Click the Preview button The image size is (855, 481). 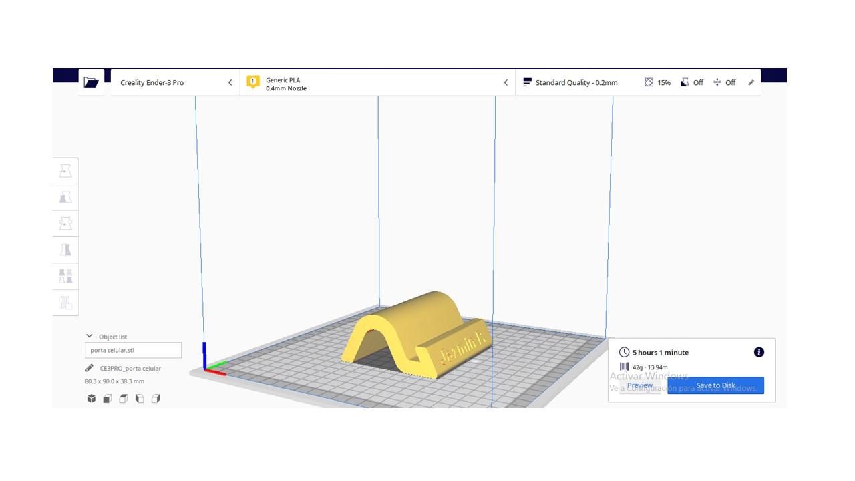pos(640,385)
